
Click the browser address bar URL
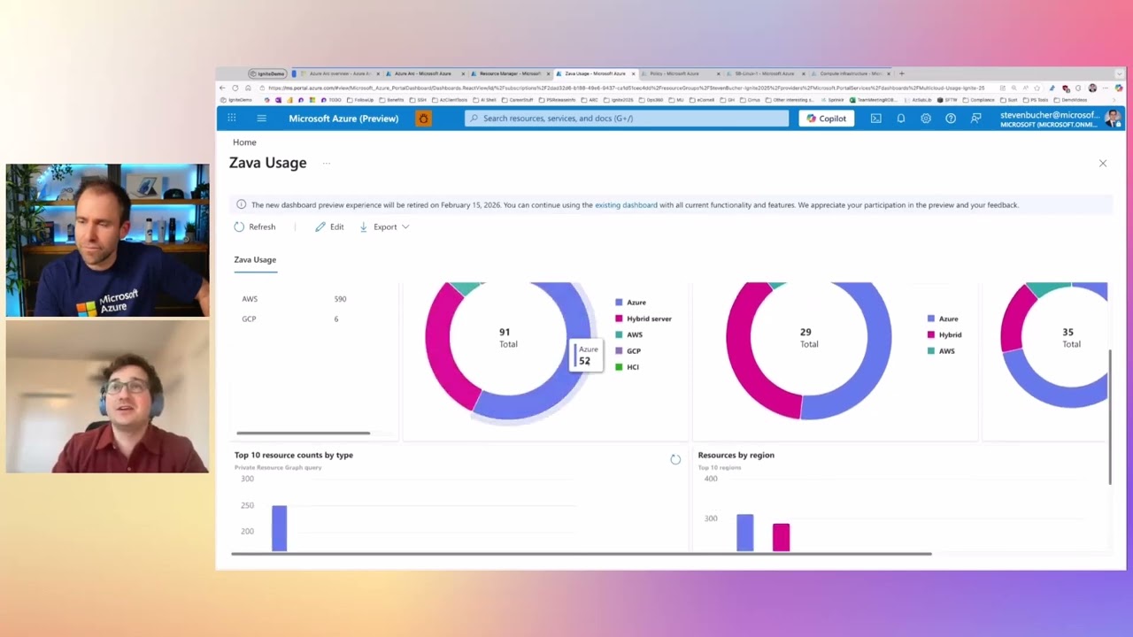tap(626, 88)
